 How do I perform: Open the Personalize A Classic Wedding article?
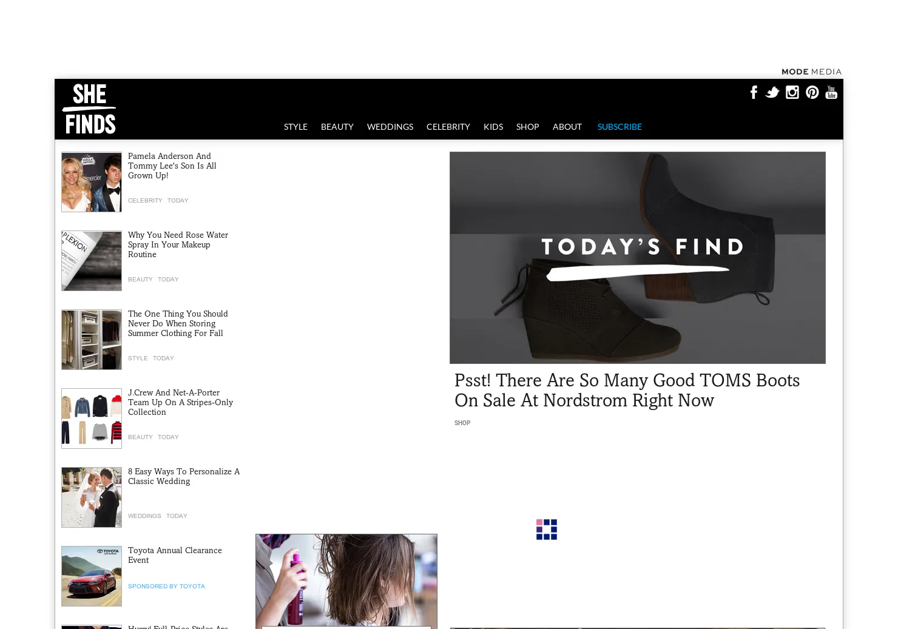coord(184,476)
